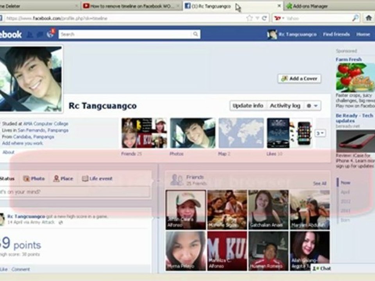Image resolution: width=375 pixels, height=281 pixels.
Task: Open Rc Tangcuangco profile link in header
Action: click(292, 34)
